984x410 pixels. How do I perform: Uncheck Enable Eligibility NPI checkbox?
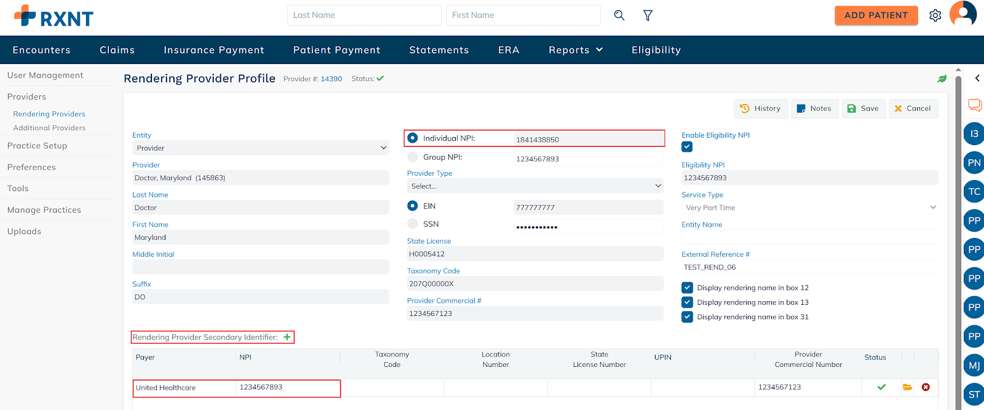tap(687, 147)
